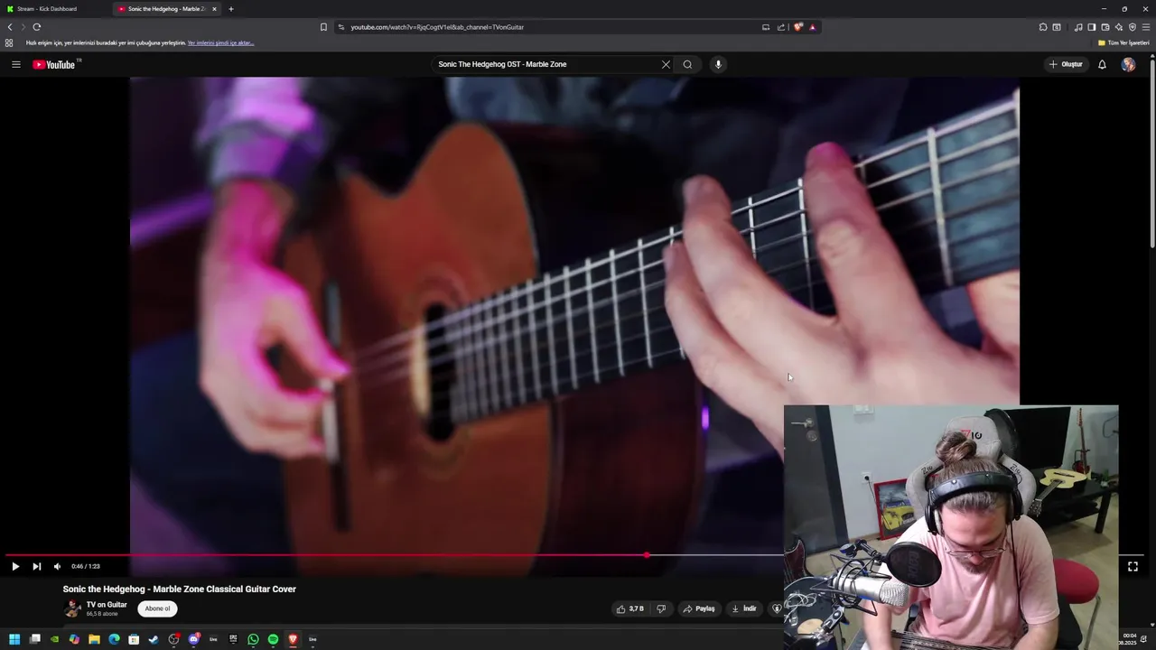
Task: Skip to the next video
Action: [x=36, y=566]
